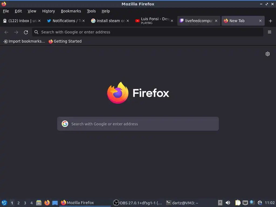Open the clipboard manager tray icon
The image size is (276, 207).
coord(238,203)
